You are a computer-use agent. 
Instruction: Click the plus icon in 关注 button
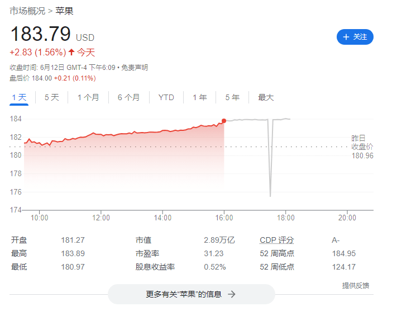click(x=346, y=37)
